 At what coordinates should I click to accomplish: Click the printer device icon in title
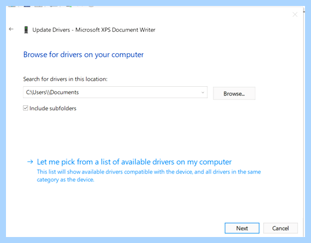(x=26, y=30)
